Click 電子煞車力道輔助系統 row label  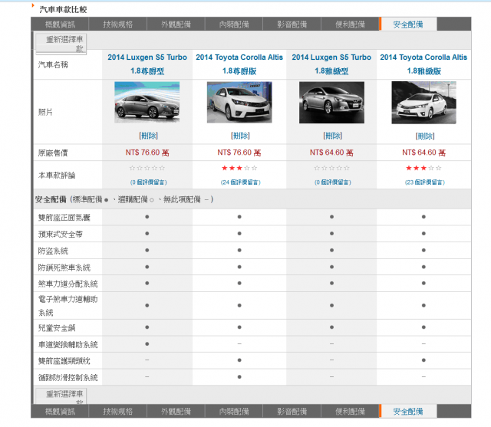tap(68, 306)
